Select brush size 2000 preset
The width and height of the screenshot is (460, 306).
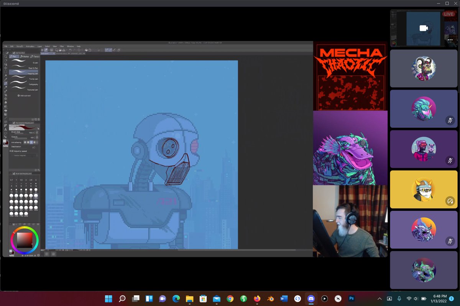click(26, 215)
